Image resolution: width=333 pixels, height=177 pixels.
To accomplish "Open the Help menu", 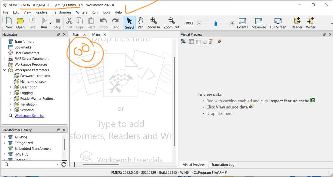I will click(118, 12).
